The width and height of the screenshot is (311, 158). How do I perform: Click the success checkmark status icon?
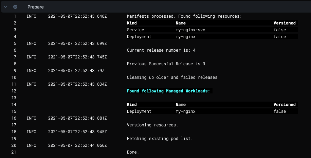[15, 7]
